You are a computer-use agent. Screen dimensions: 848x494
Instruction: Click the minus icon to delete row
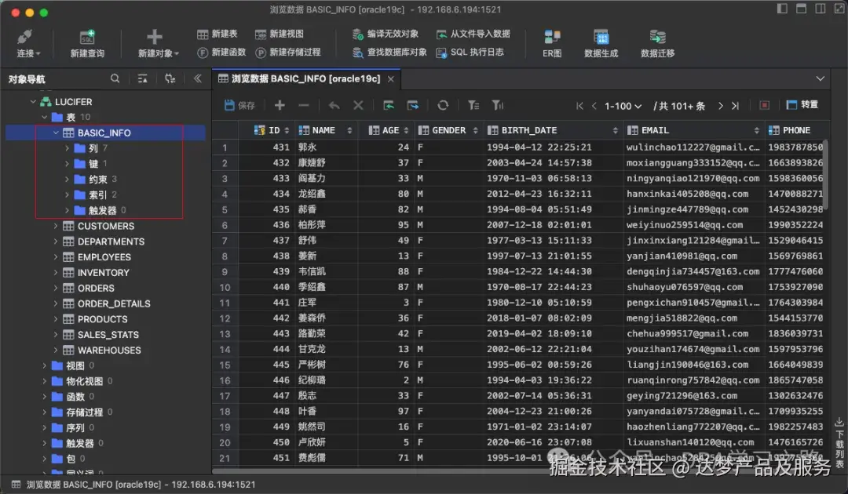point(303,105)
